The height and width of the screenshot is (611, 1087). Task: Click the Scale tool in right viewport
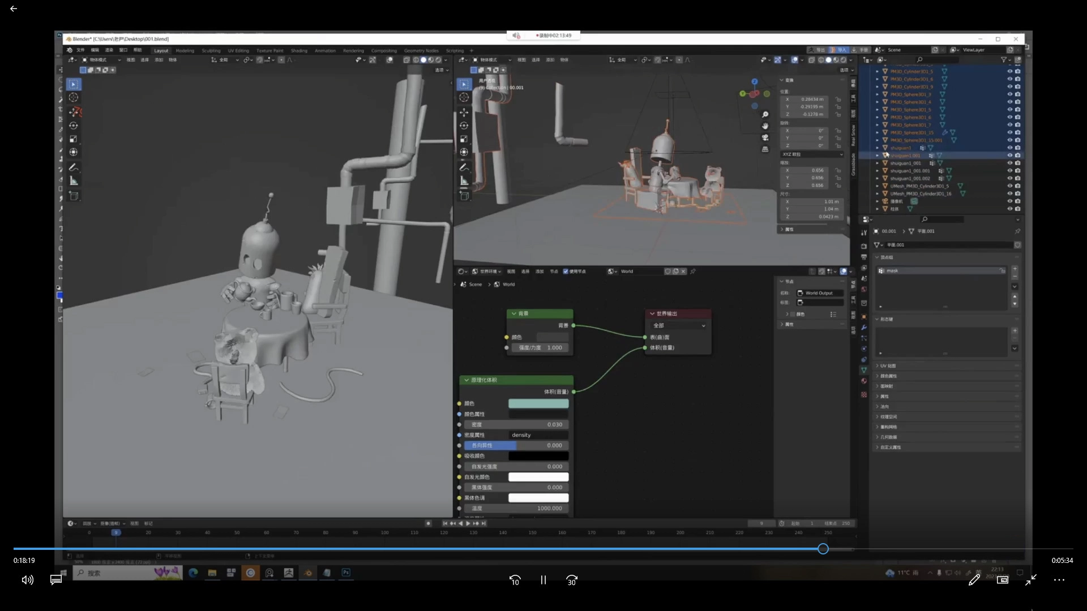[464, 139]
